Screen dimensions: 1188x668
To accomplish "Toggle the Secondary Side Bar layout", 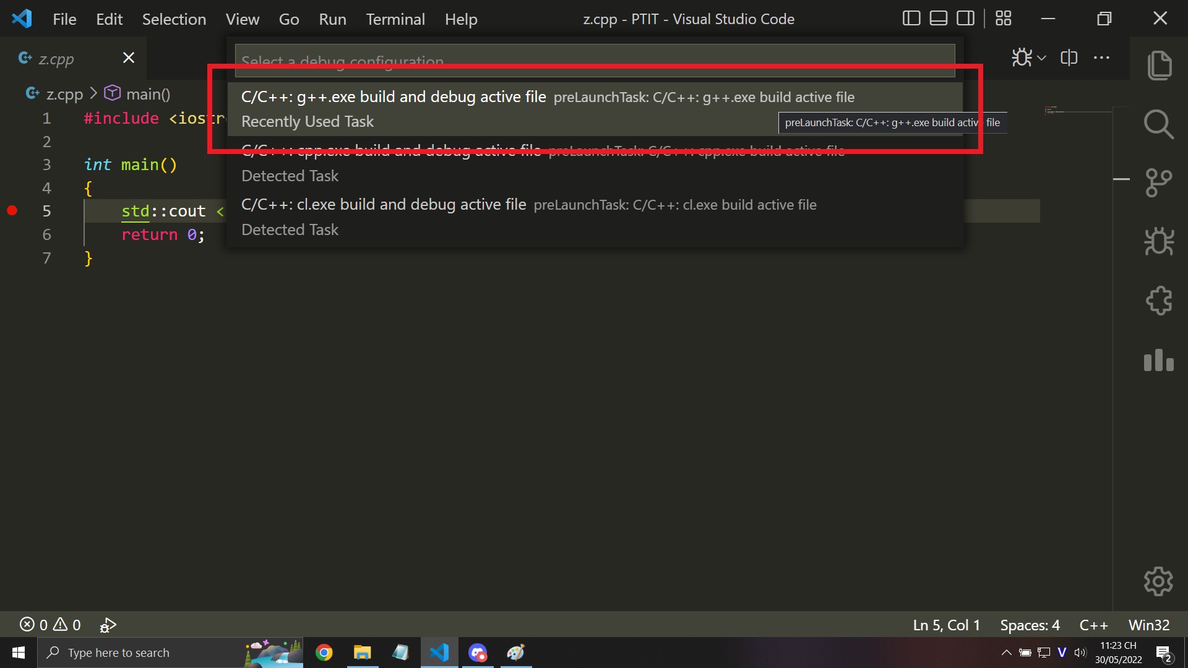I will point(966,19).
